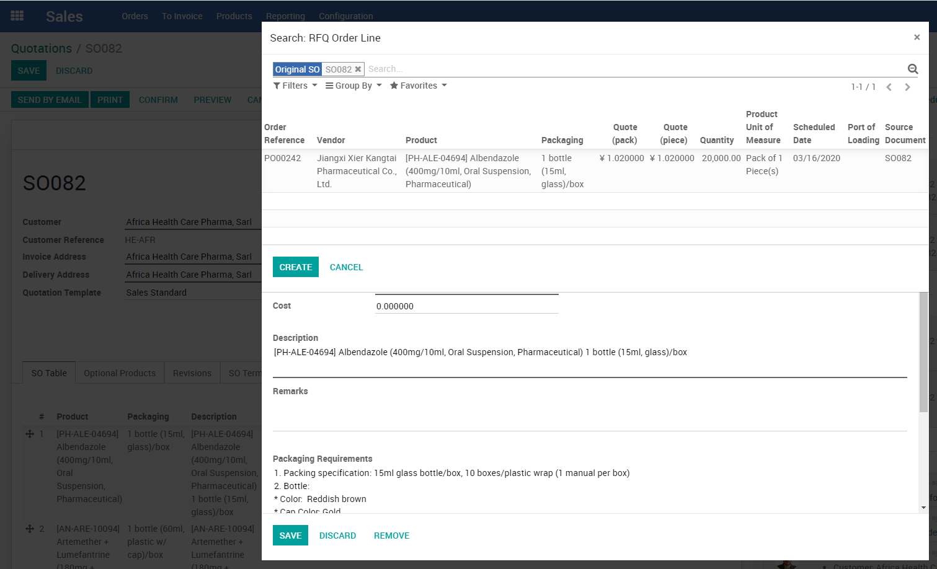This screenshot has height=569, width=937.
Task: Click the scrollbar down arrow in form
Action: (923, 508)
